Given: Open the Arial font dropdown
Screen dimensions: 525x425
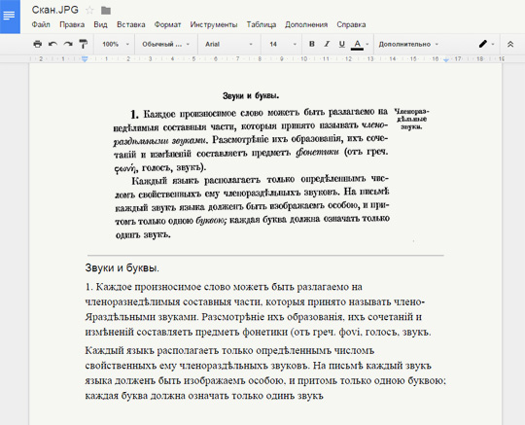Looking at the screenshot, I should pos(228,44).
